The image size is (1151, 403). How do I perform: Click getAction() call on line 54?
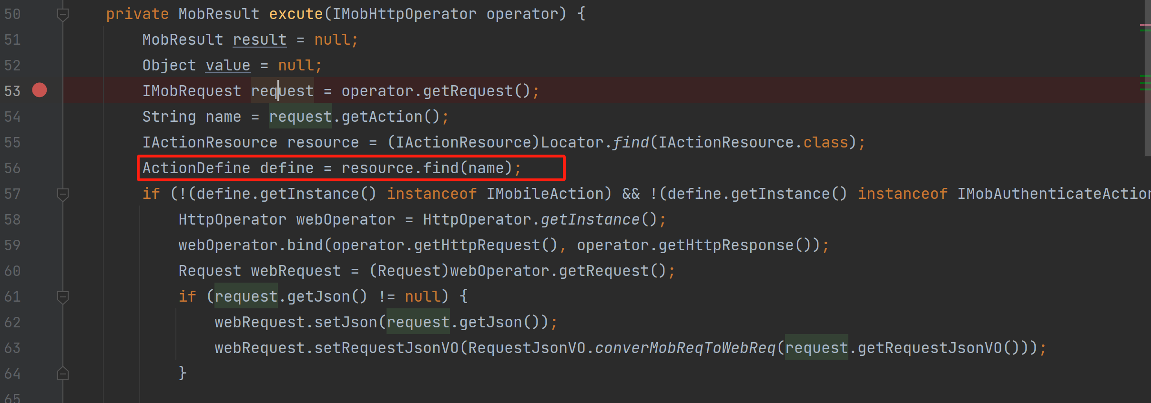382,117
